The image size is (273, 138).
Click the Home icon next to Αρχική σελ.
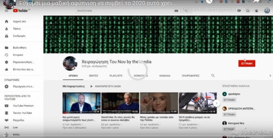pyautogui.click(x=6, y=21)
